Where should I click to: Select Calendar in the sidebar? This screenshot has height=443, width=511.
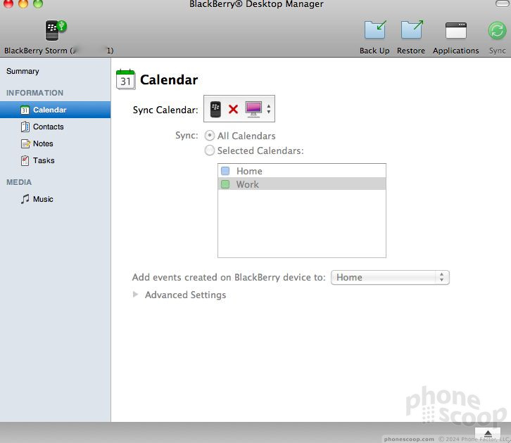pyautogui.click(x=56, y=110)
